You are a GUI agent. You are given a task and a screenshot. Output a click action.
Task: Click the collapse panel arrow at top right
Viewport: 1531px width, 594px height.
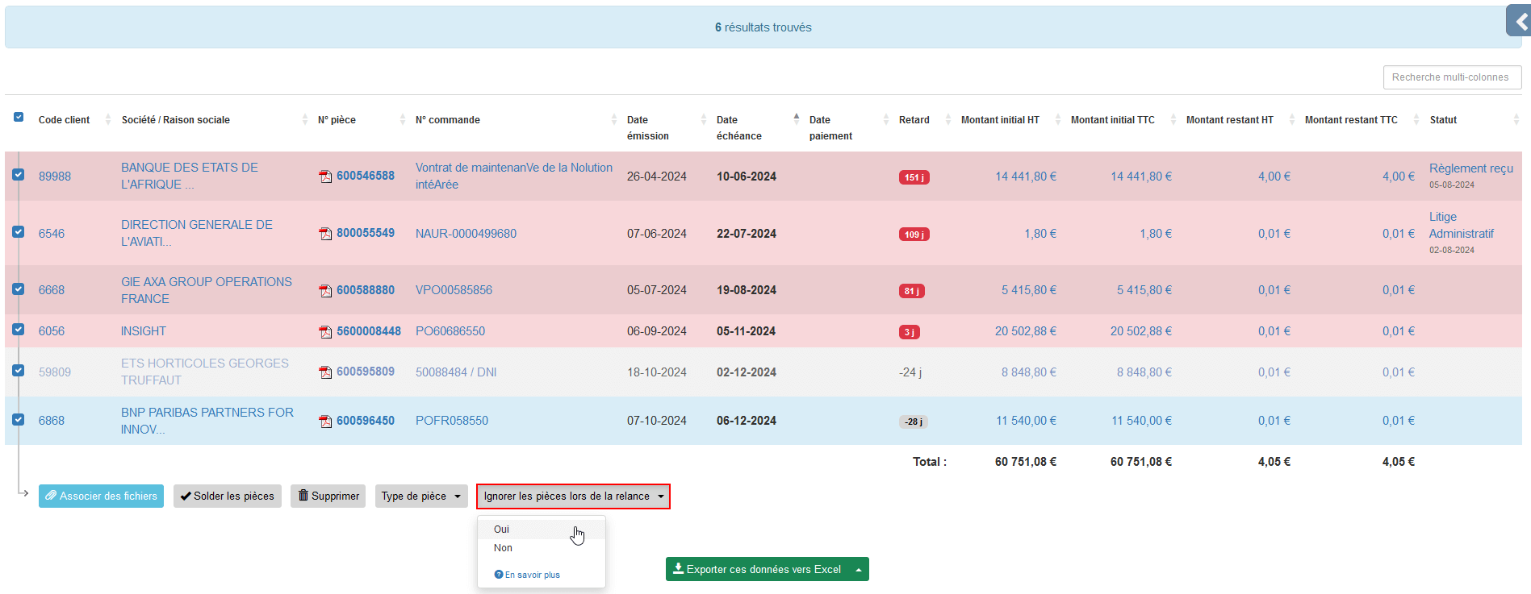tap(1520, 22)
